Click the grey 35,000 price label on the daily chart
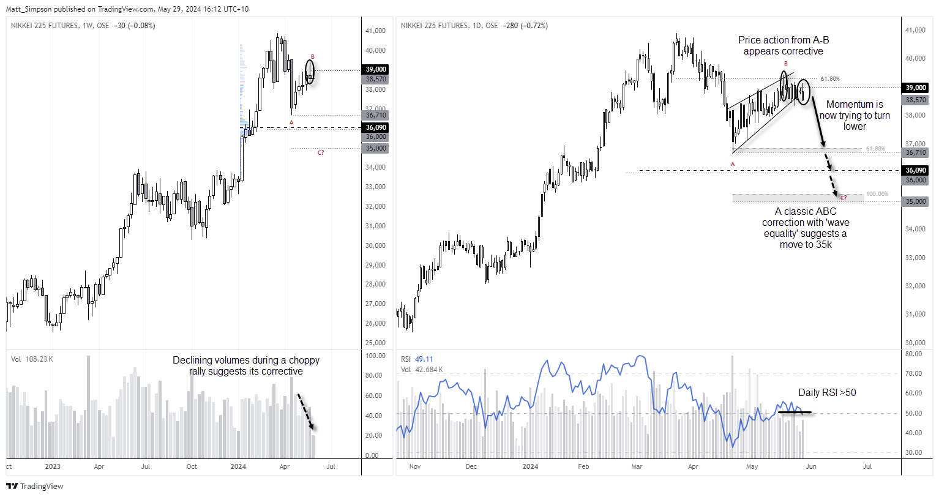The image size is (939, 497). (916, 201)
